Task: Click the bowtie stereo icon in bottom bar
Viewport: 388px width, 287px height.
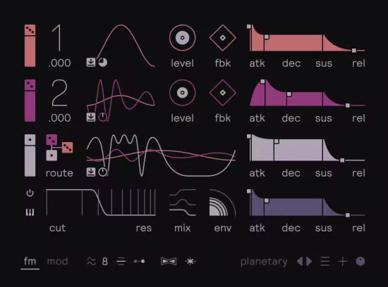Action: 169,262
